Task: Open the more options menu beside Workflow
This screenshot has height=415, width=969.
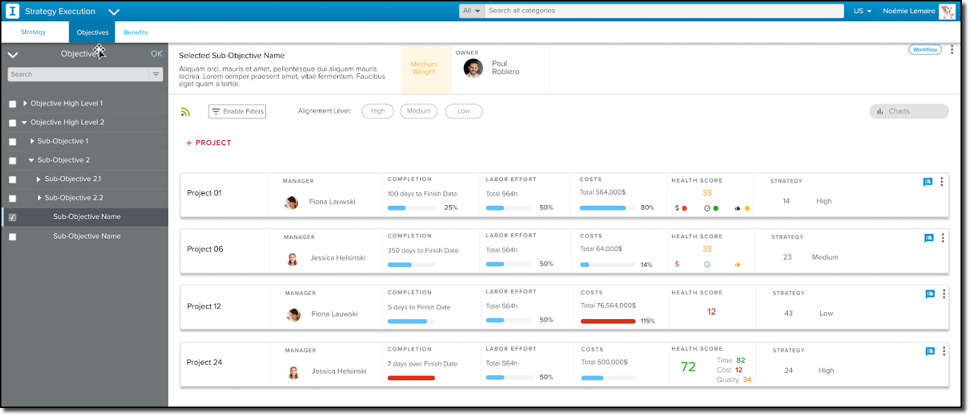Action: pos(951,50)
